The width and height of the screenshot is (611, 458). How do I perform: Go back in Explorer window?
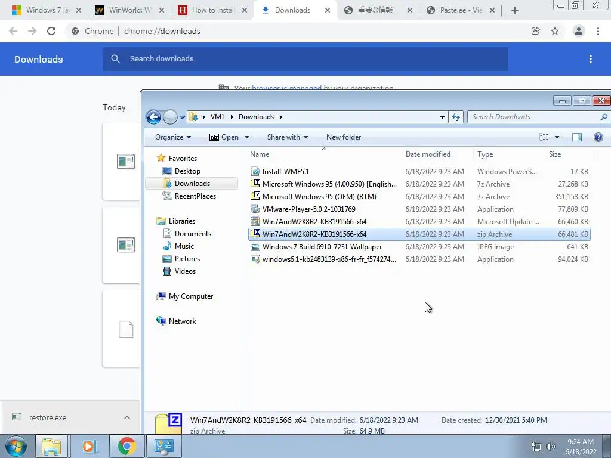(x=153, y=117)
